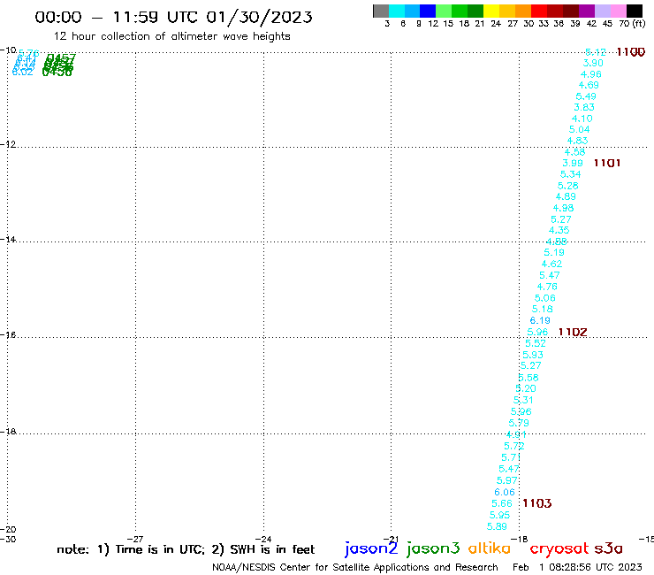Select the value '5.20'
The image size is (654, 575).
(526, 388)
